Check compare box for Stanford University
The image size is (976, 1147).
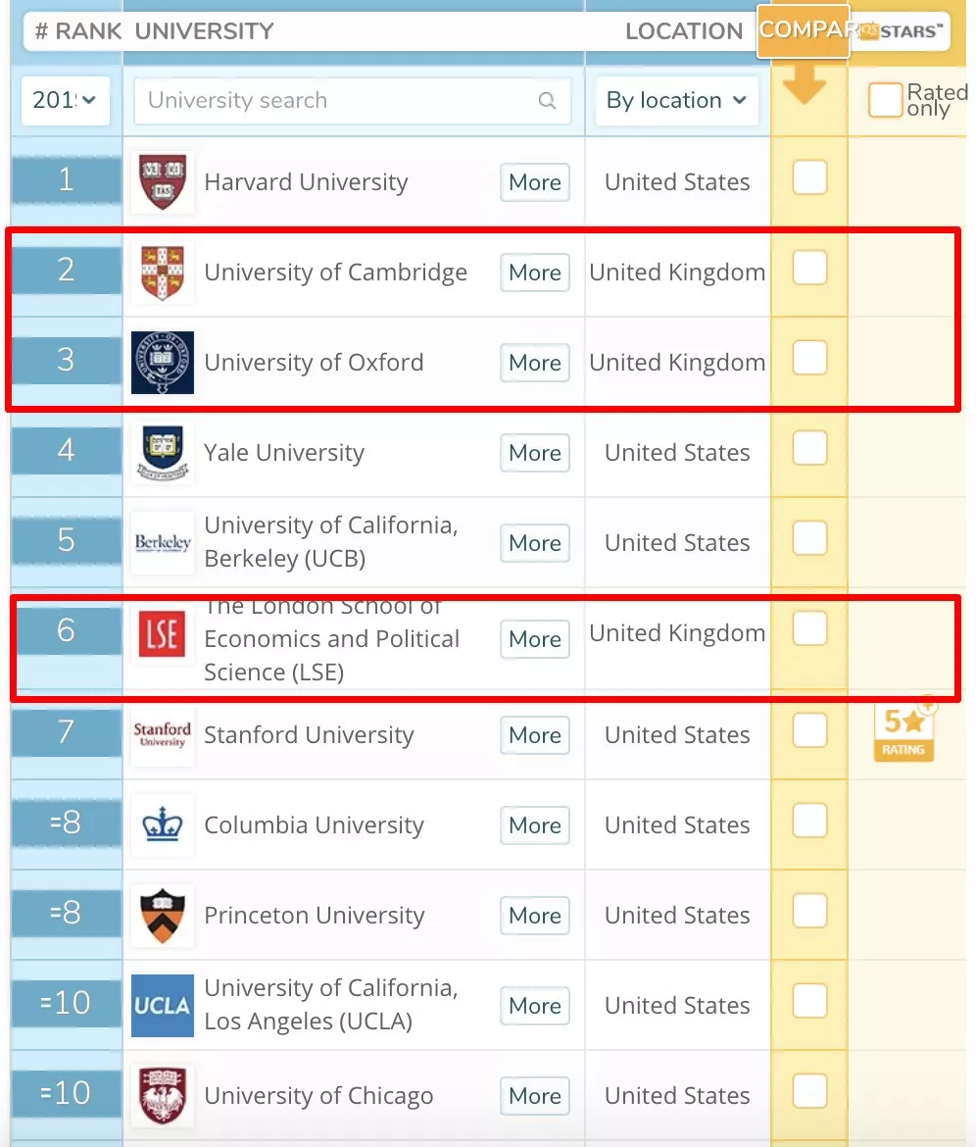(810, 730)
